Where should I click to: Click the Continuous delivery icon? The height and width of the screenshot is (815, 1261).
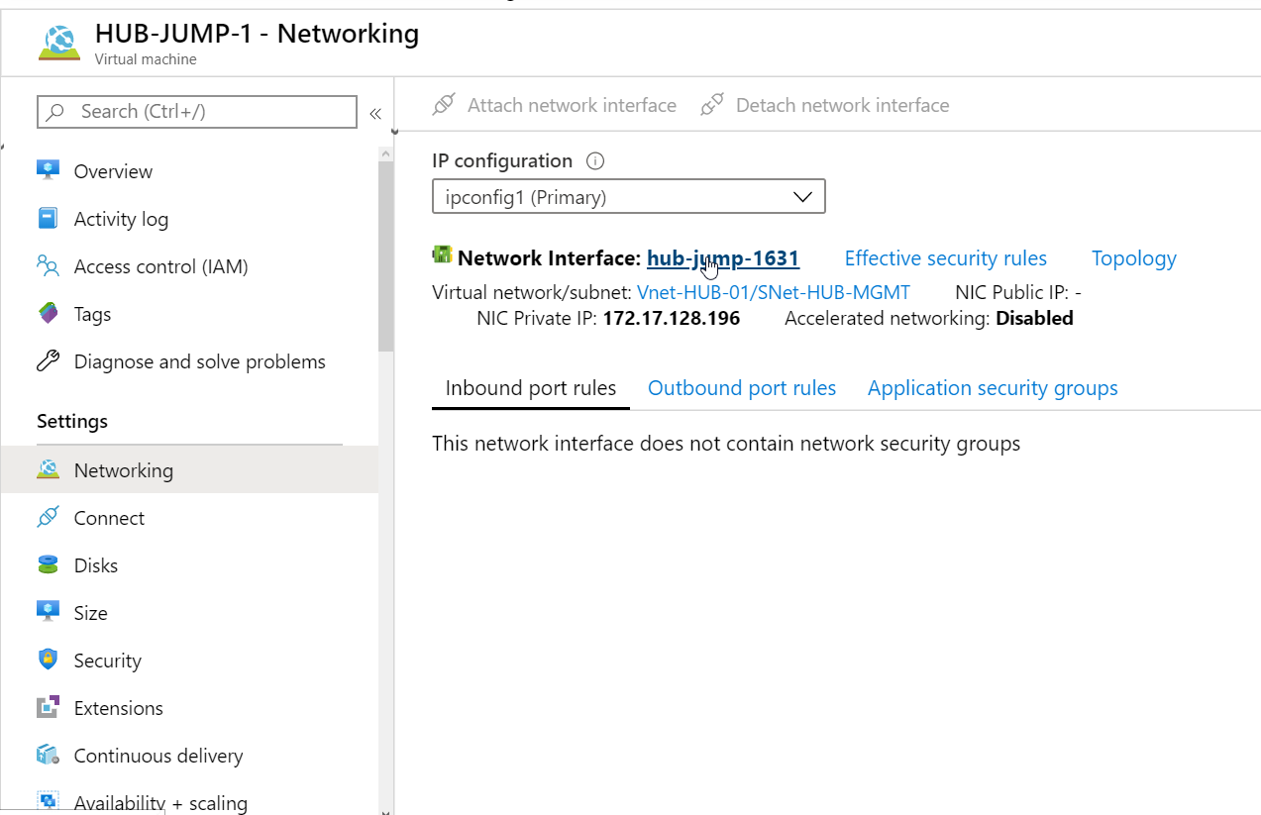pyautogui.click(x=49, y=755)
